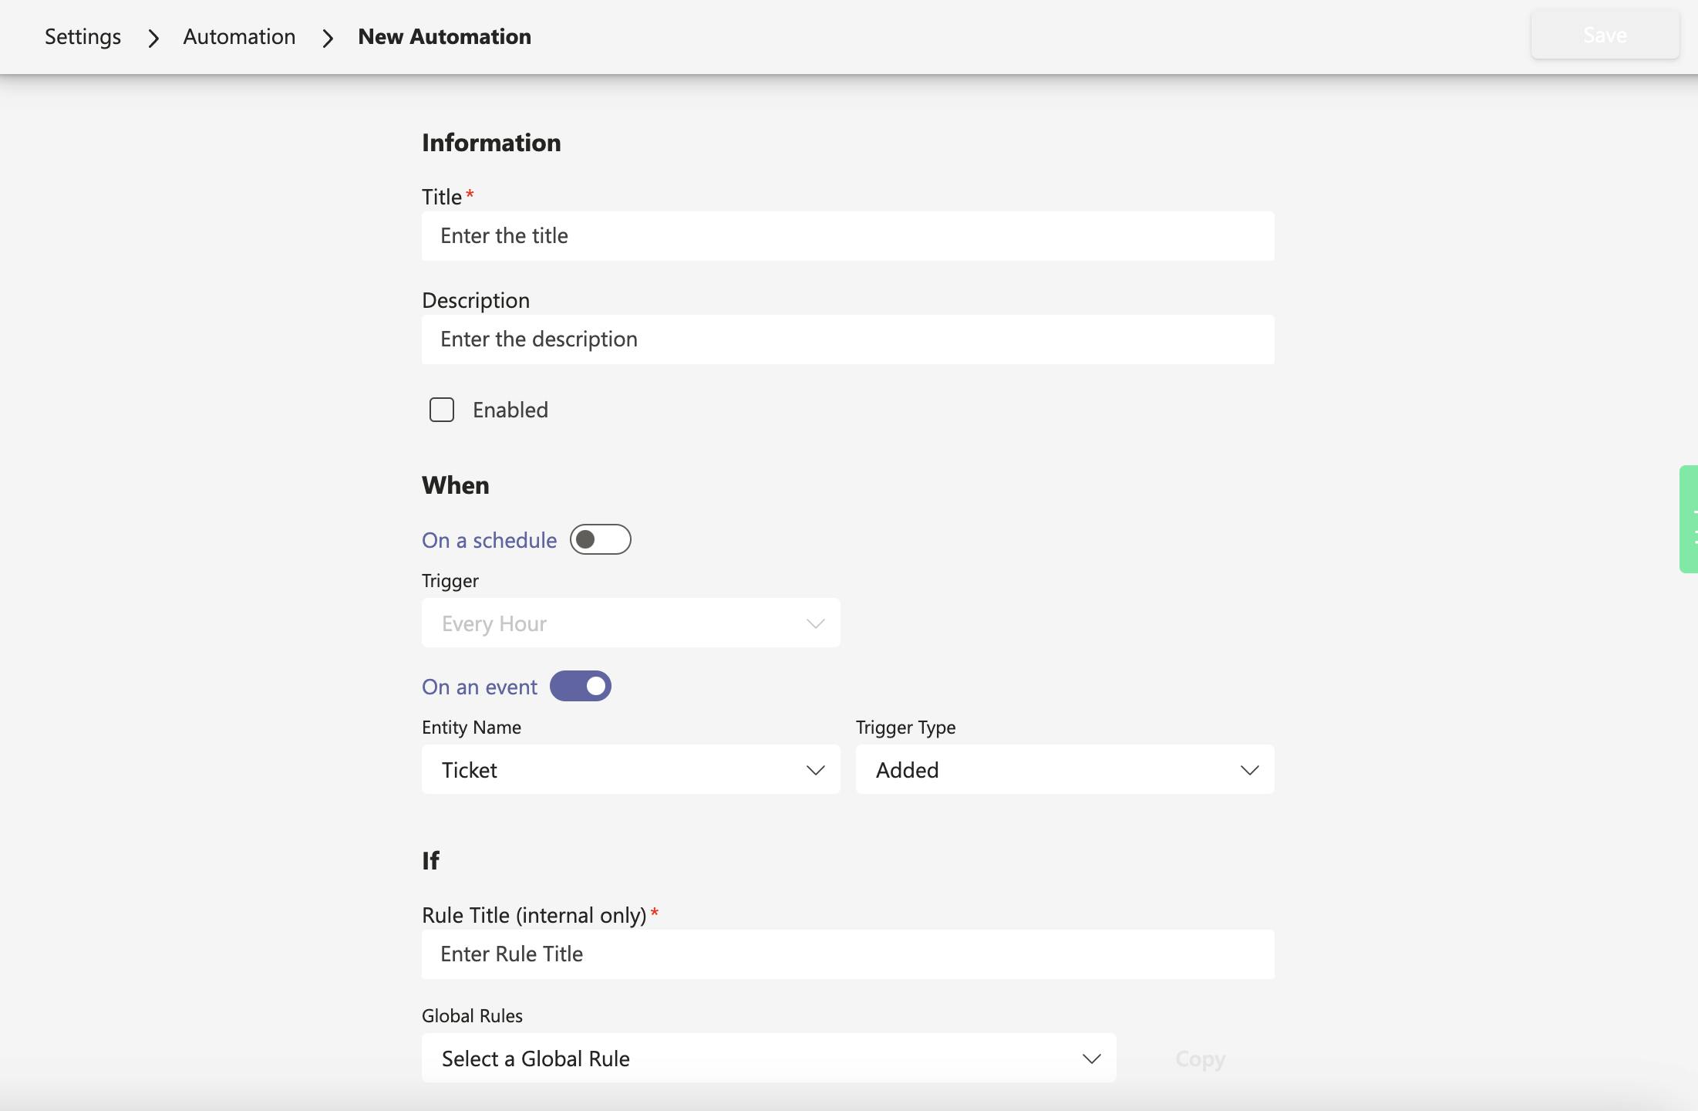This screenshot has width=1698, height=1111.
Task: Turn on the On a schedule toggle
Action: coord(600,539)
